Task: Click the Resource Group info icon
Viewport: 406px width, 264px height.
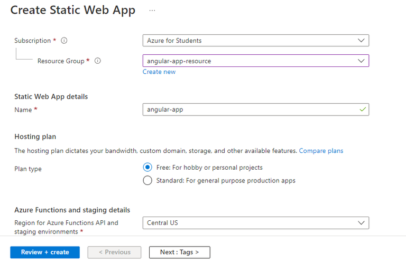Action: coord(97,61)
